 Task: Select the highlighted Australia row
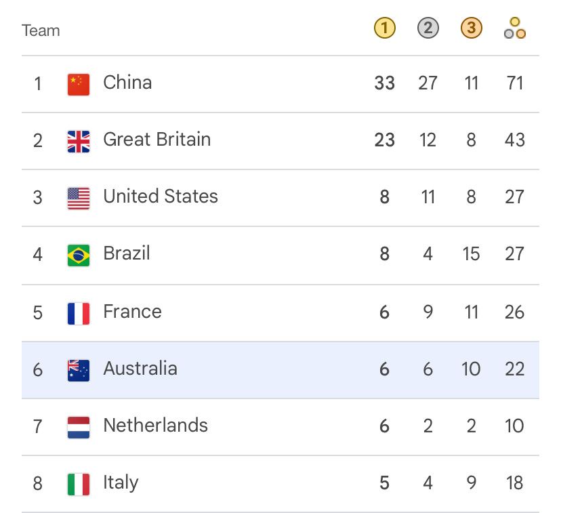pos(280,370)
